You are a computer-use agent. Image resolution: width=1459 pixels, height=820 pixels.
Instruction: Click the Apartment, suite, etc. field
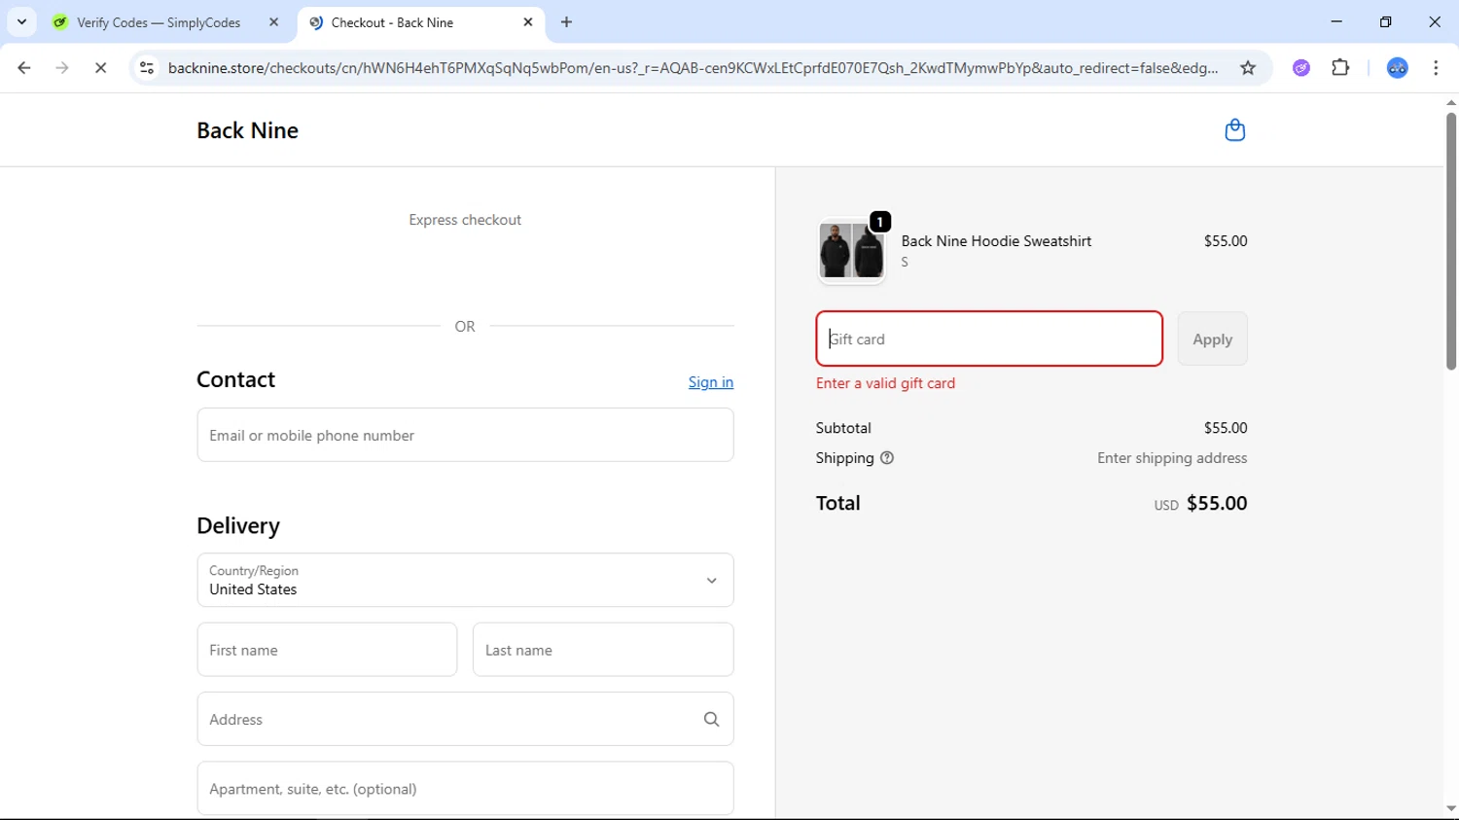tap(465, 789)
